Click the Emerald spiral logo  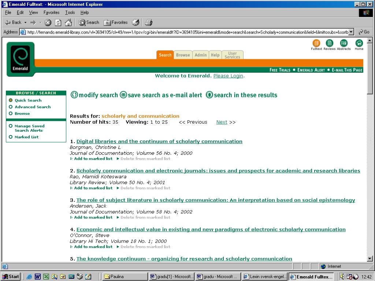[21, 59]
